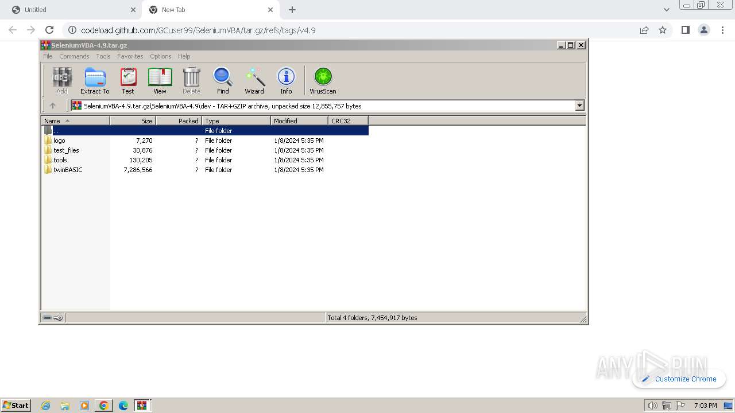Open the File menu
The width and height of the screenshot is (735, 413).
point(48,56)
